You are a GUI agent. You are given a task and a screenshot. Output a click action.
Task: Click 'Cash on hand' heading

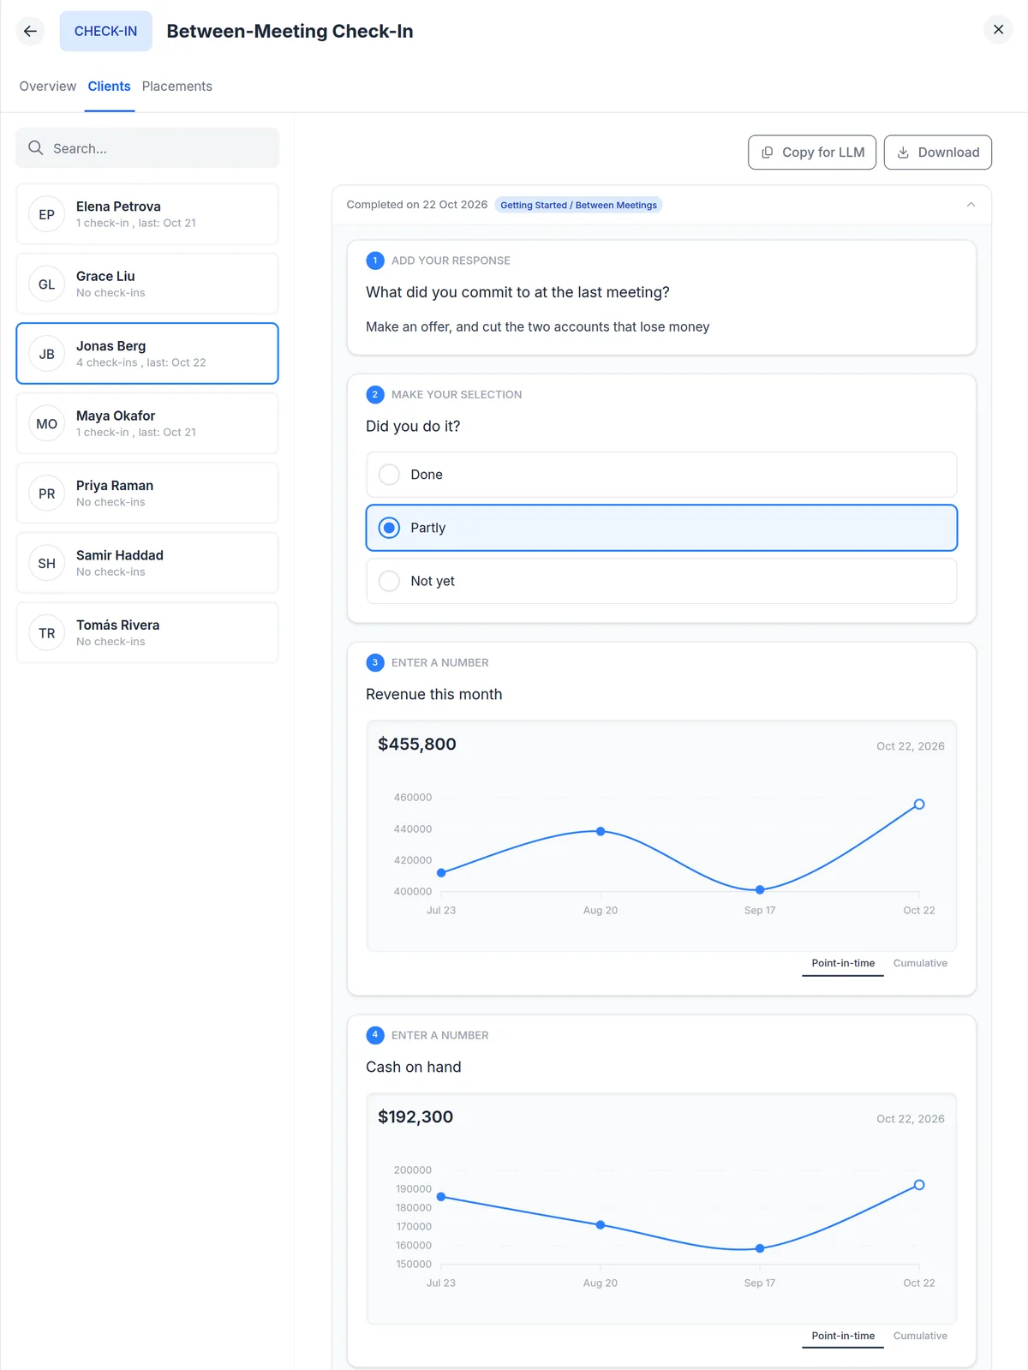(414, 1068)
